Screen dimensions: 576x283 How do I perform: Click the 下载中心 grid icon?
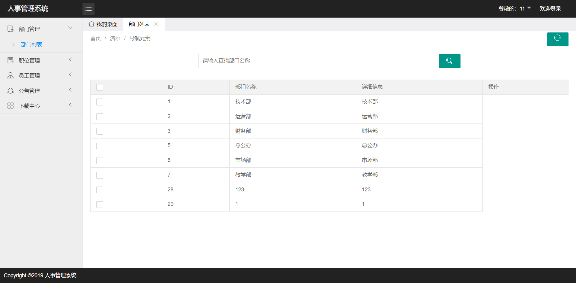[x=10, y=106]
